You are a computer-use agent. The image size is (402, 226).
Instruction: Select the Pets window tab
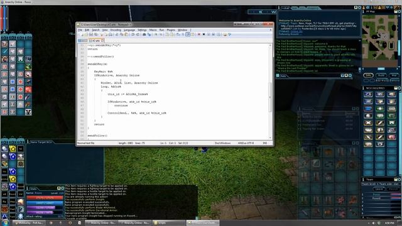click(x=283, y=76)
